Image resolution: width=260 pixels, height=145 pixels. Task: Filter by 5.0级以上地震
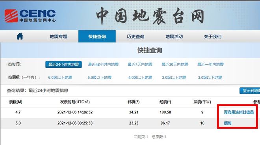(x=100, y=78)
